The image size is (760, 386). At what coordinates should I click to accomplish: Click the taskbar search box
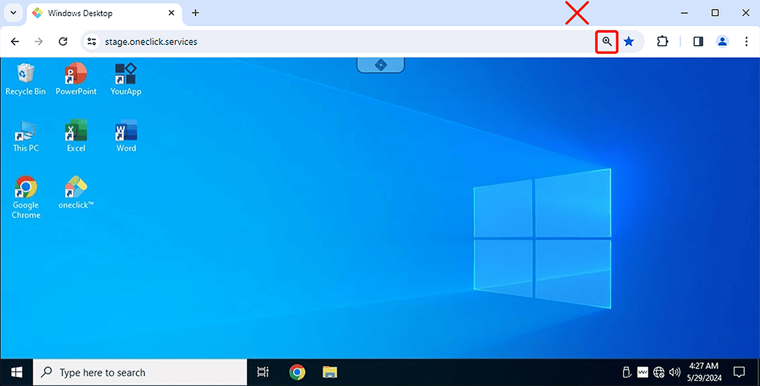click(x=140, y=372)
